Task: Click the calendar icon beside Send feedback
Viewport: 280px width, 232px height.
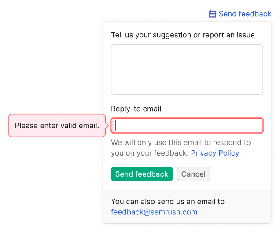Action: point(212,14)
